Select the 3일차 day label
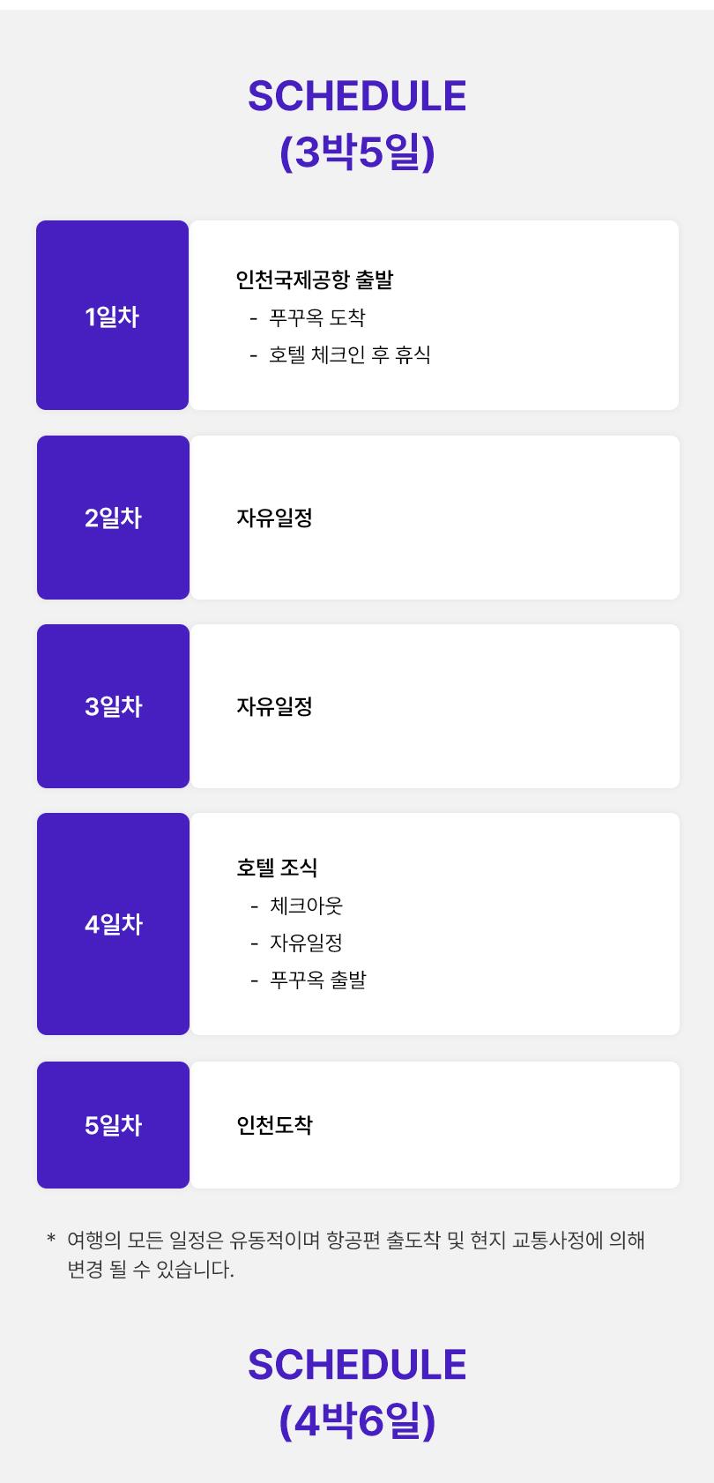This screenshot has width=714, height=1483. (x=113, y=706)
